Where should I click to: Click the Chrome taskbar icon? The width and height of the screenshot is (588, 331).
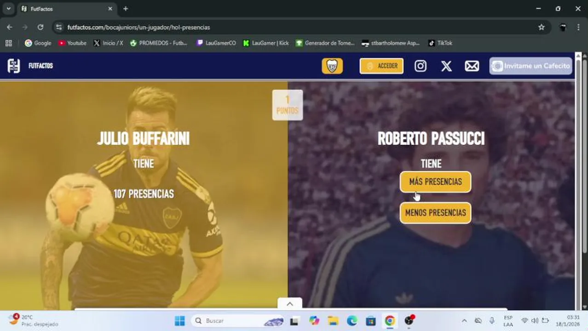(x=390, y=320)
